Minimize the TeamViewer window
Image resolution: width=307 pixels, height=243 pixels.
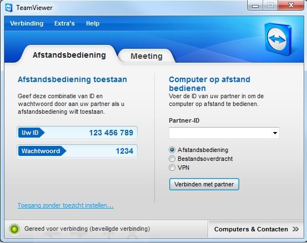(255, 6)
